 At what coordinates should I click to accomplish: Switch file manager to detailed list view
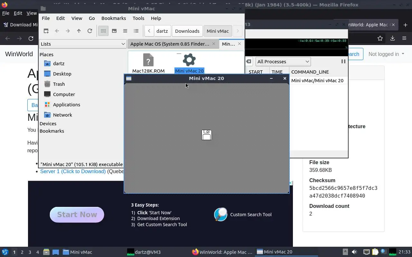pos(136,31)
